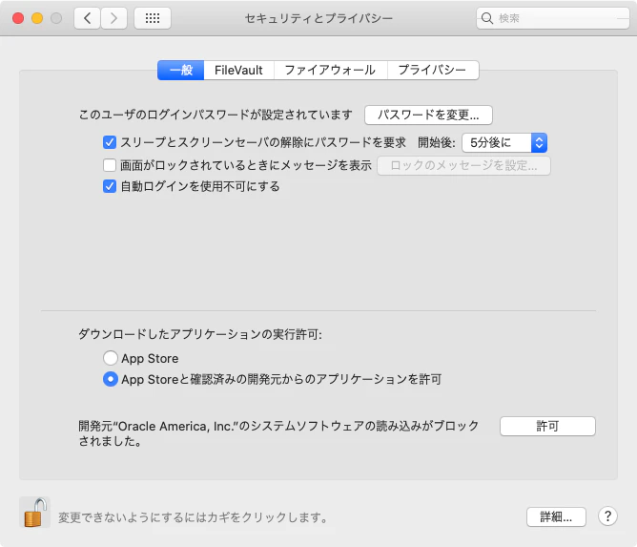Select the App Store only radio button

pyautogui.click(x=111, y=358)
